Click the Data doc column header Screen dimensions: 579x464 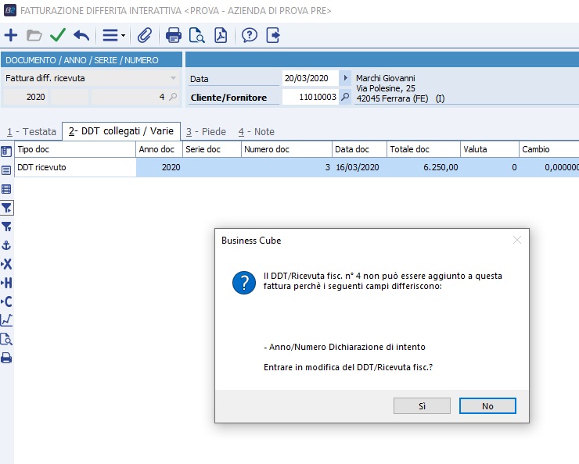[x=359, y=149]
